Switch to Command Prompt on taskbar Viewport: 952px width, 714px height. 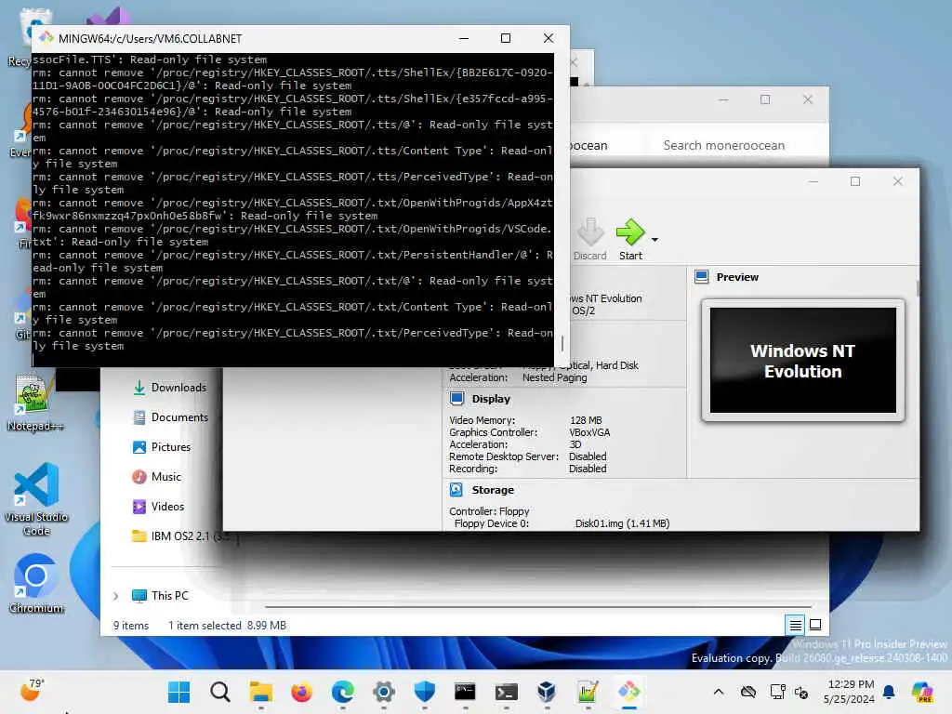coord(465,692)
